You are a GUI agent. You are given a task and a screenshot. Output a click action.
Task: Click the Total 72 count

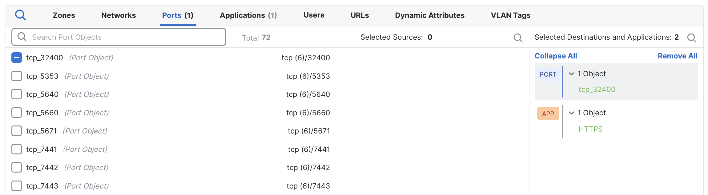pyautogui.click(x=256, y=38)
